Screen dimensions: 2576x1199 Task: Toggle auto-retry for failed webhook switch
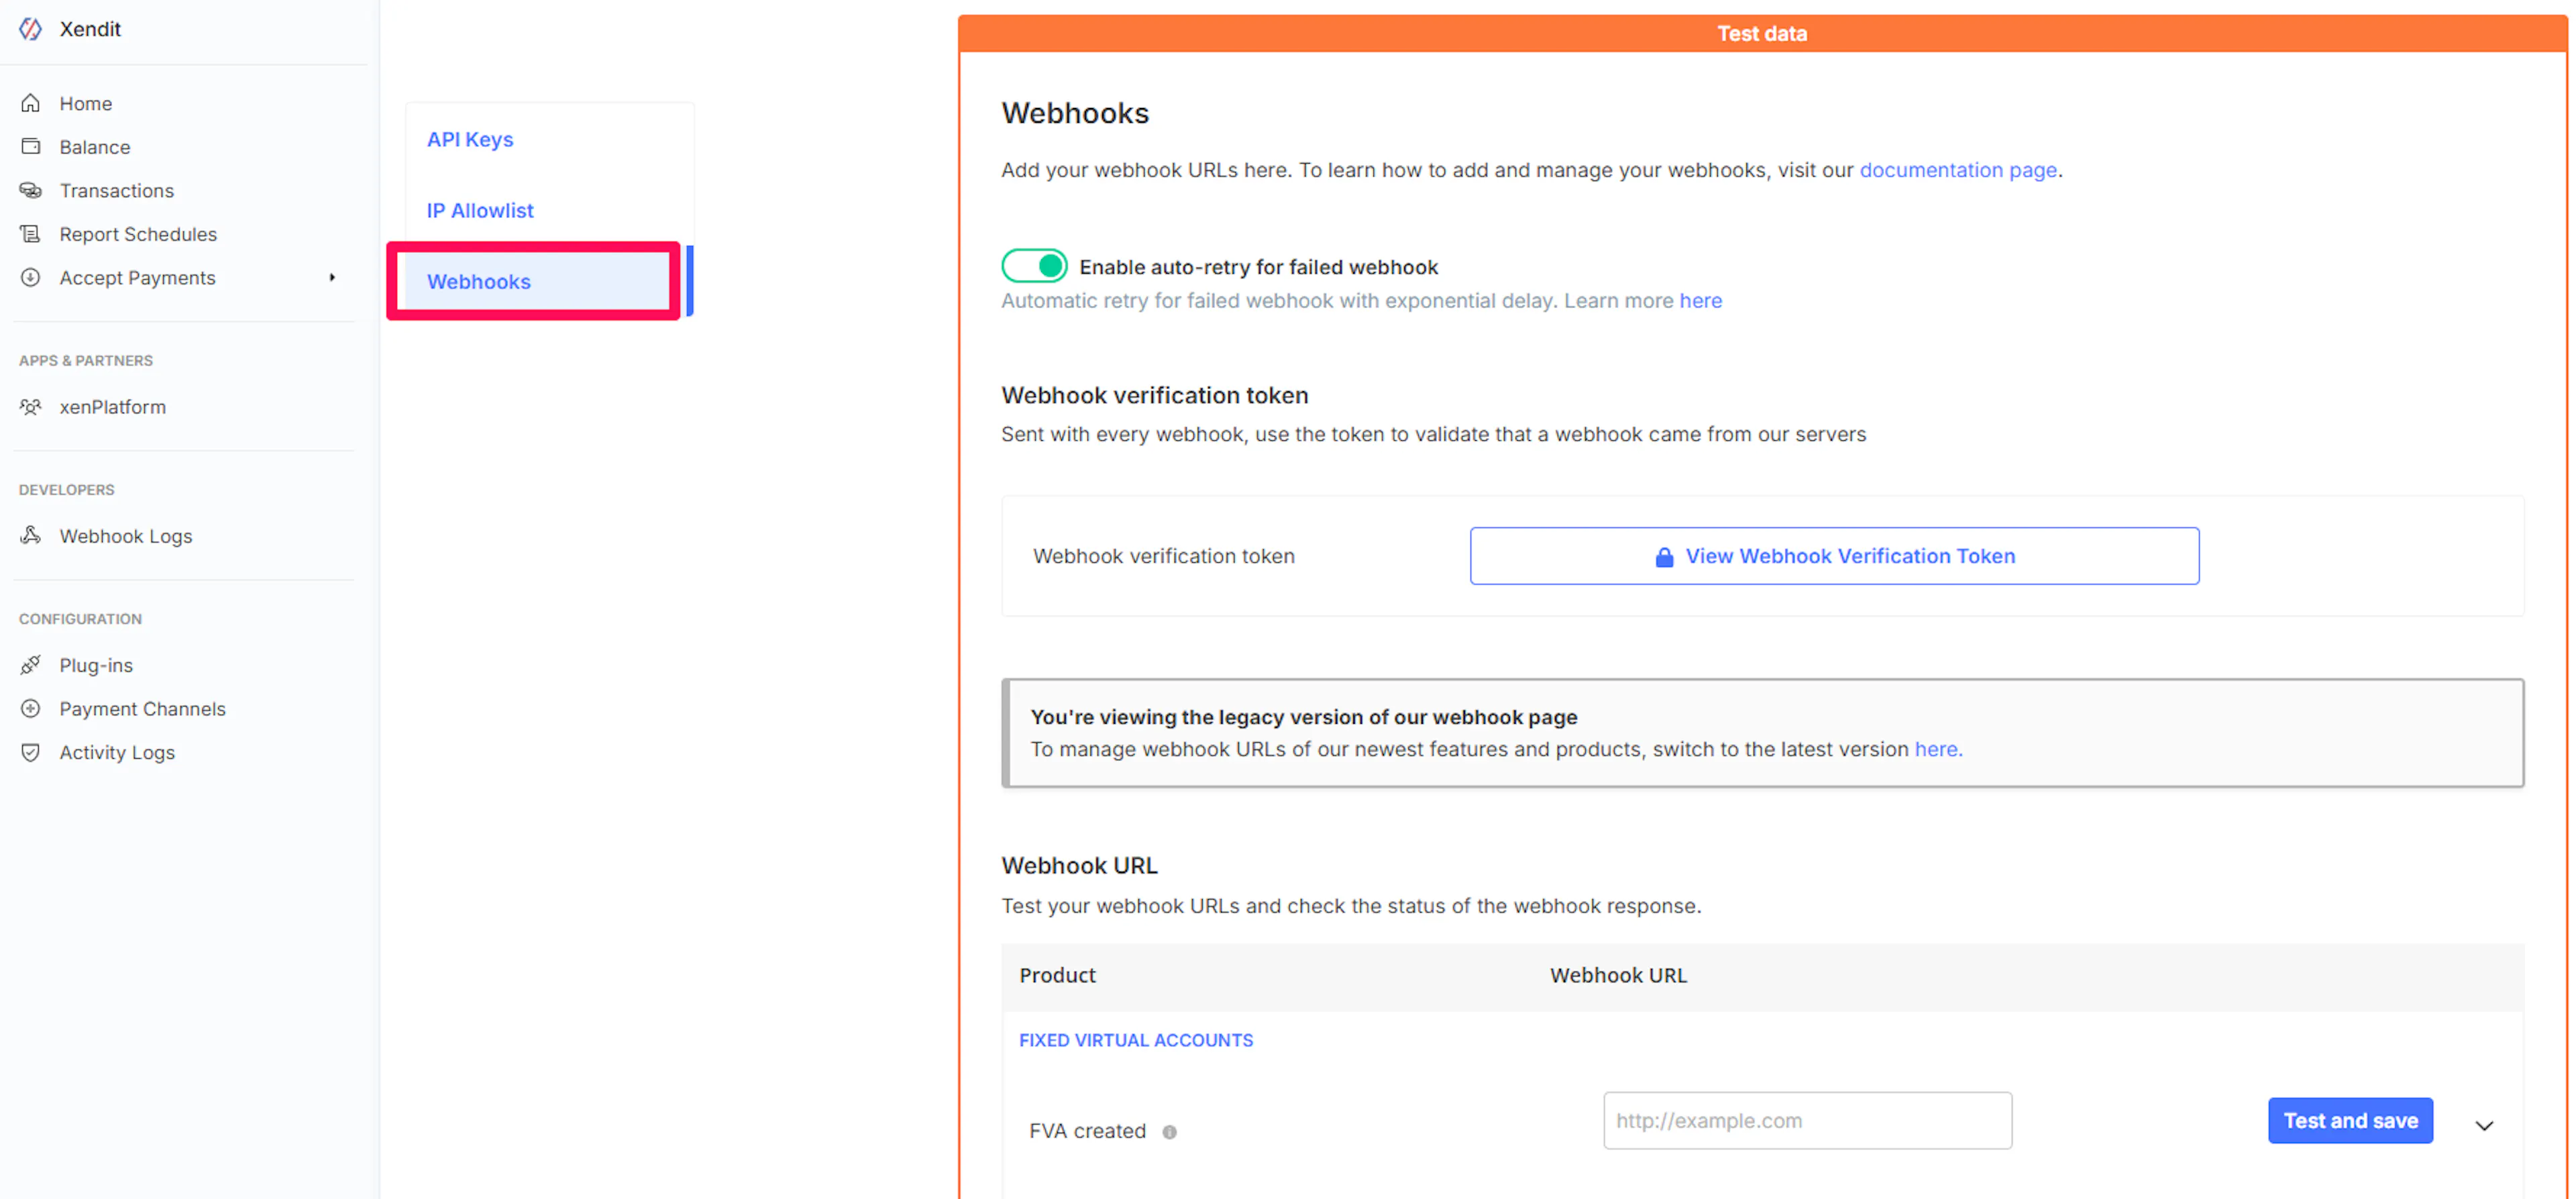(1034, 266)
